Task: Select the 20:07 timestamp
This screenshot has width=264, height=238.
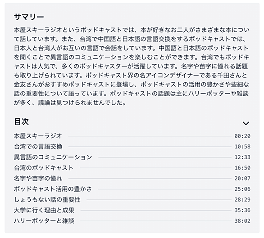Action: [x=242, y=178]
